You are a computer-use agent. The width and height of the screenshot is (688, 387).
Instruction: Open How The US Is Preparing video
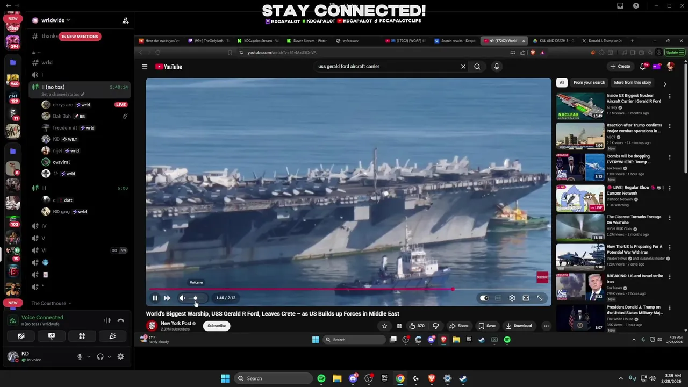[x=580, y=257]
